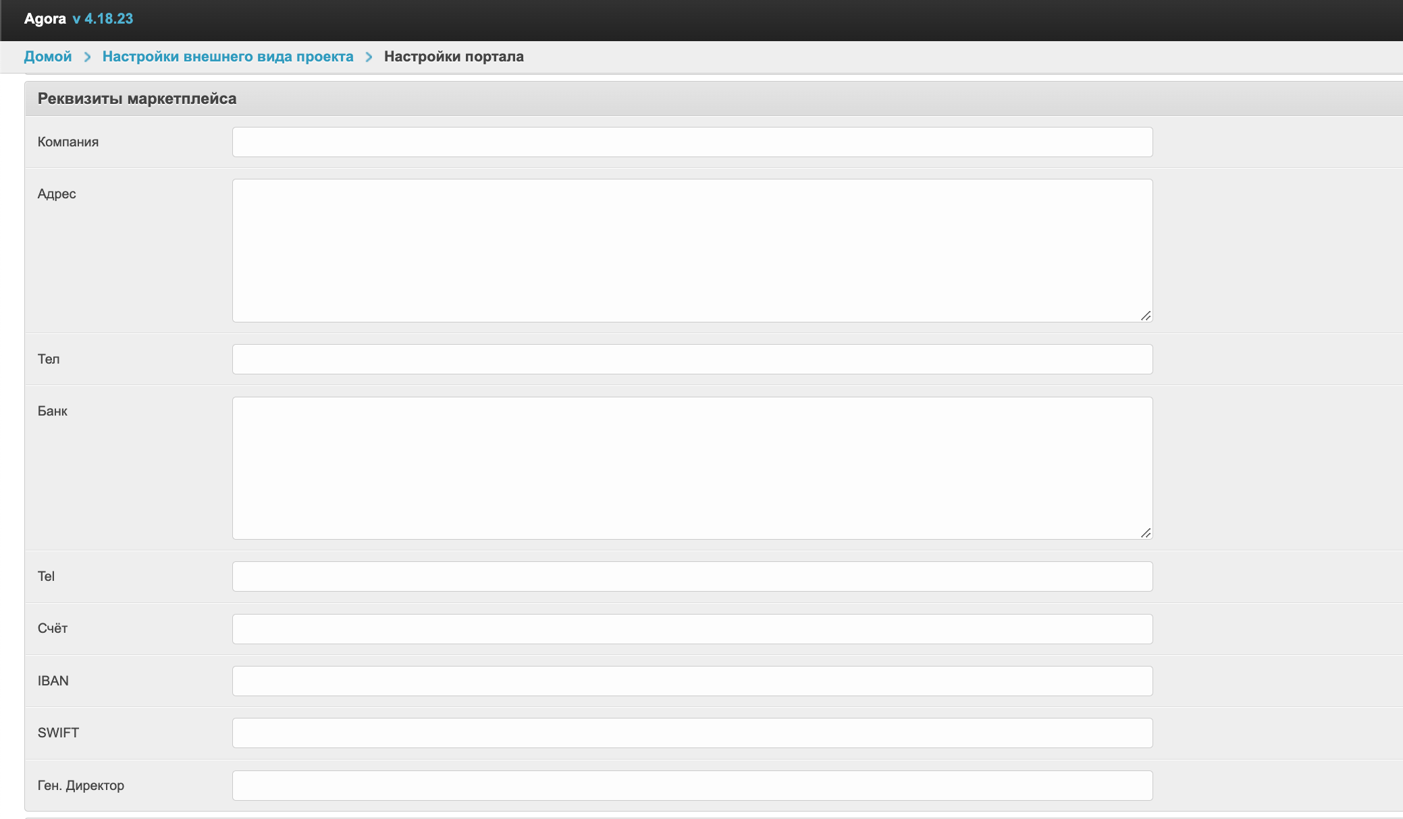The image size is (1403, 819).
Task: Click resize handle of Адрес textarea
Action: [1146, 316]
